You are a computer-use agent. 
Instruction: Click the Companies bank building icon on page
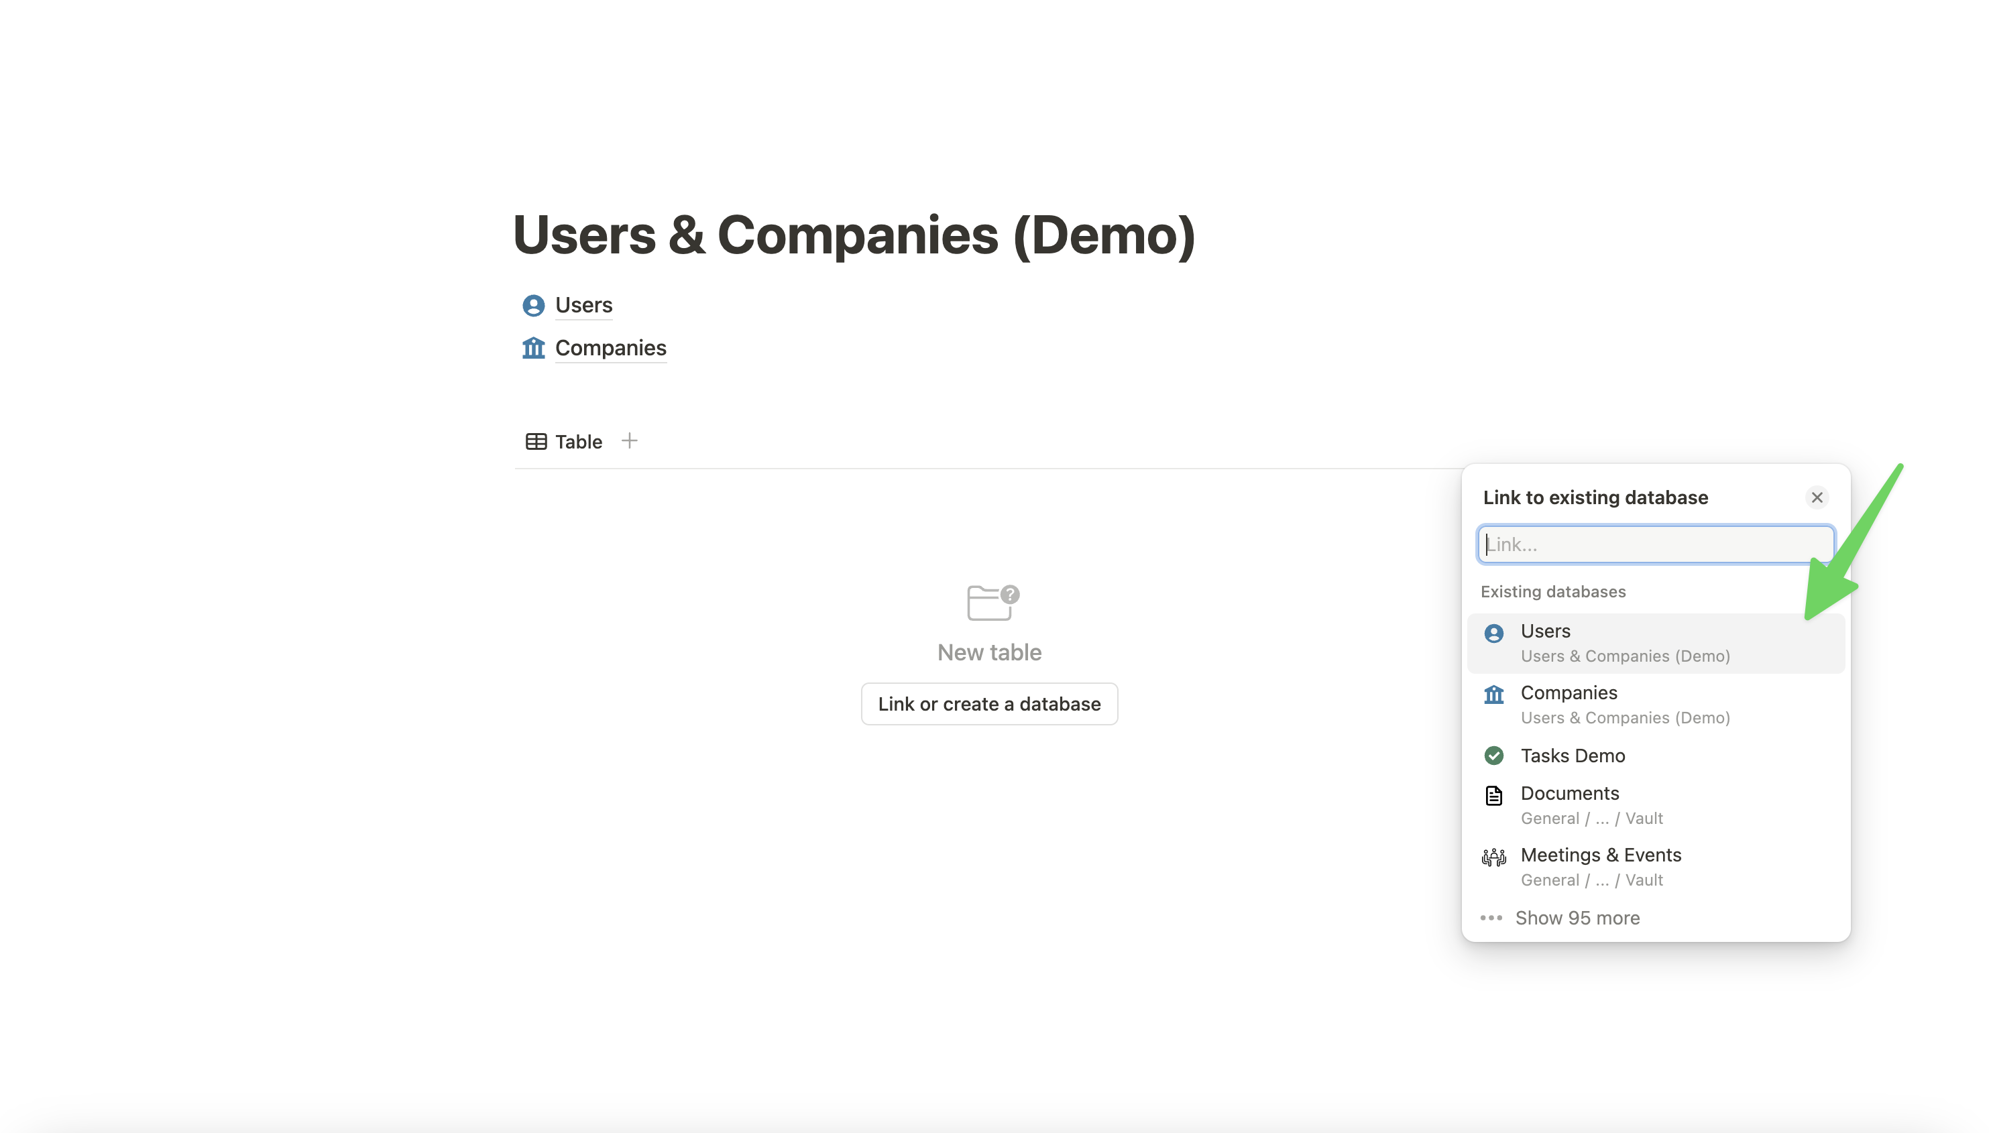point(534,348)
